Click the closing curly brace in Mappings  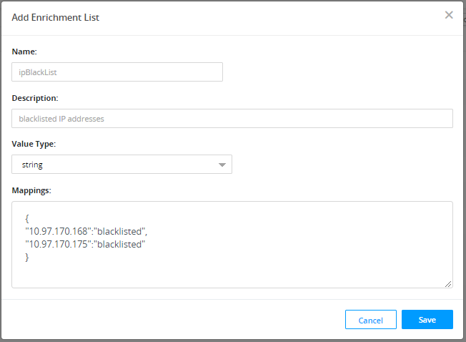(x=27, y=257)
